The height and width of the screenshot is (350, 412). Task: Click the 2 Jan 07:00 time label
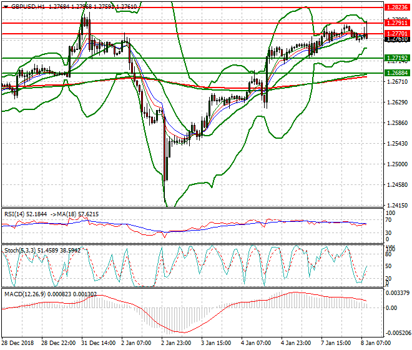[x=136, y=343]
